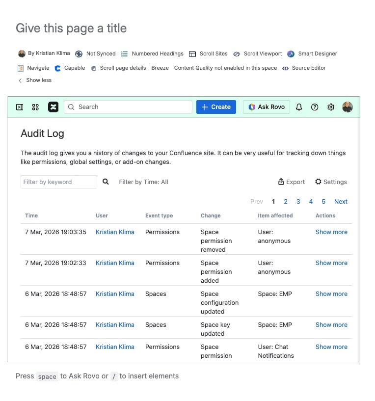Open Scroll Viewport

coord(258,53)
